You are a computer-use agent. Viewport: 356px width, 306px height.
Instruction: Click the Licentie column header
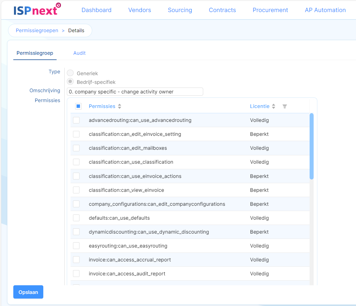pos(260,106)
